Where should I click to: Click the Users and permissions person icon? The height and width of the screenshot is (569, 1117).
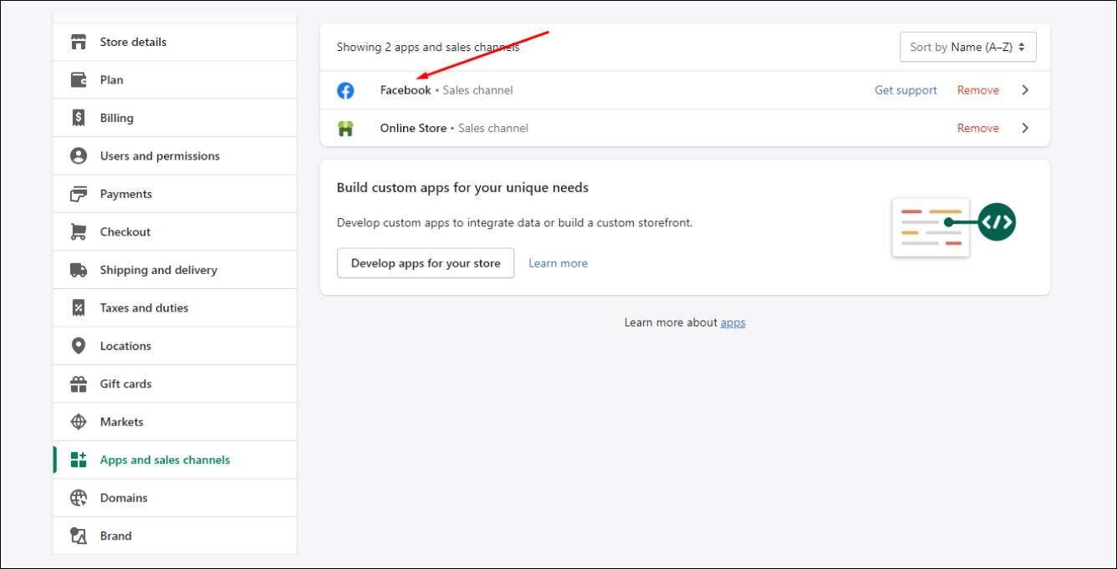click(x=79, y=156)
